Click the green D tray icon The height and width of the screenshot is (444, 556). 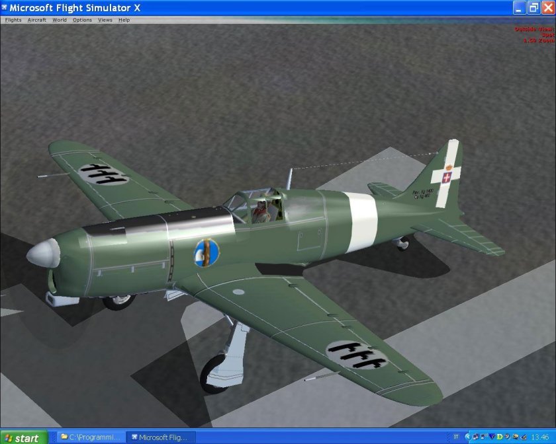click(500, 437)
